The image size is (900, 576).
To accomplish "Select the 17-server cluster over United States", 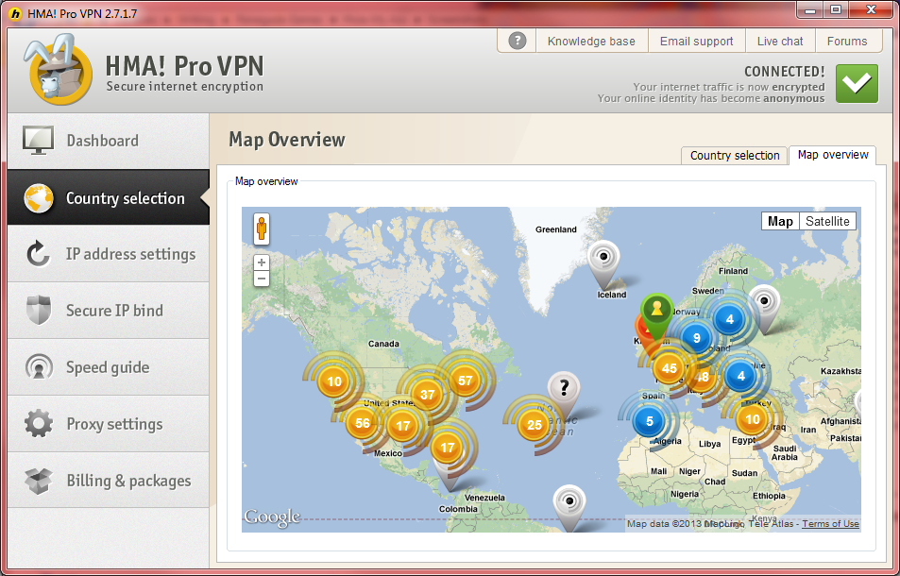I will pos(403,426).
